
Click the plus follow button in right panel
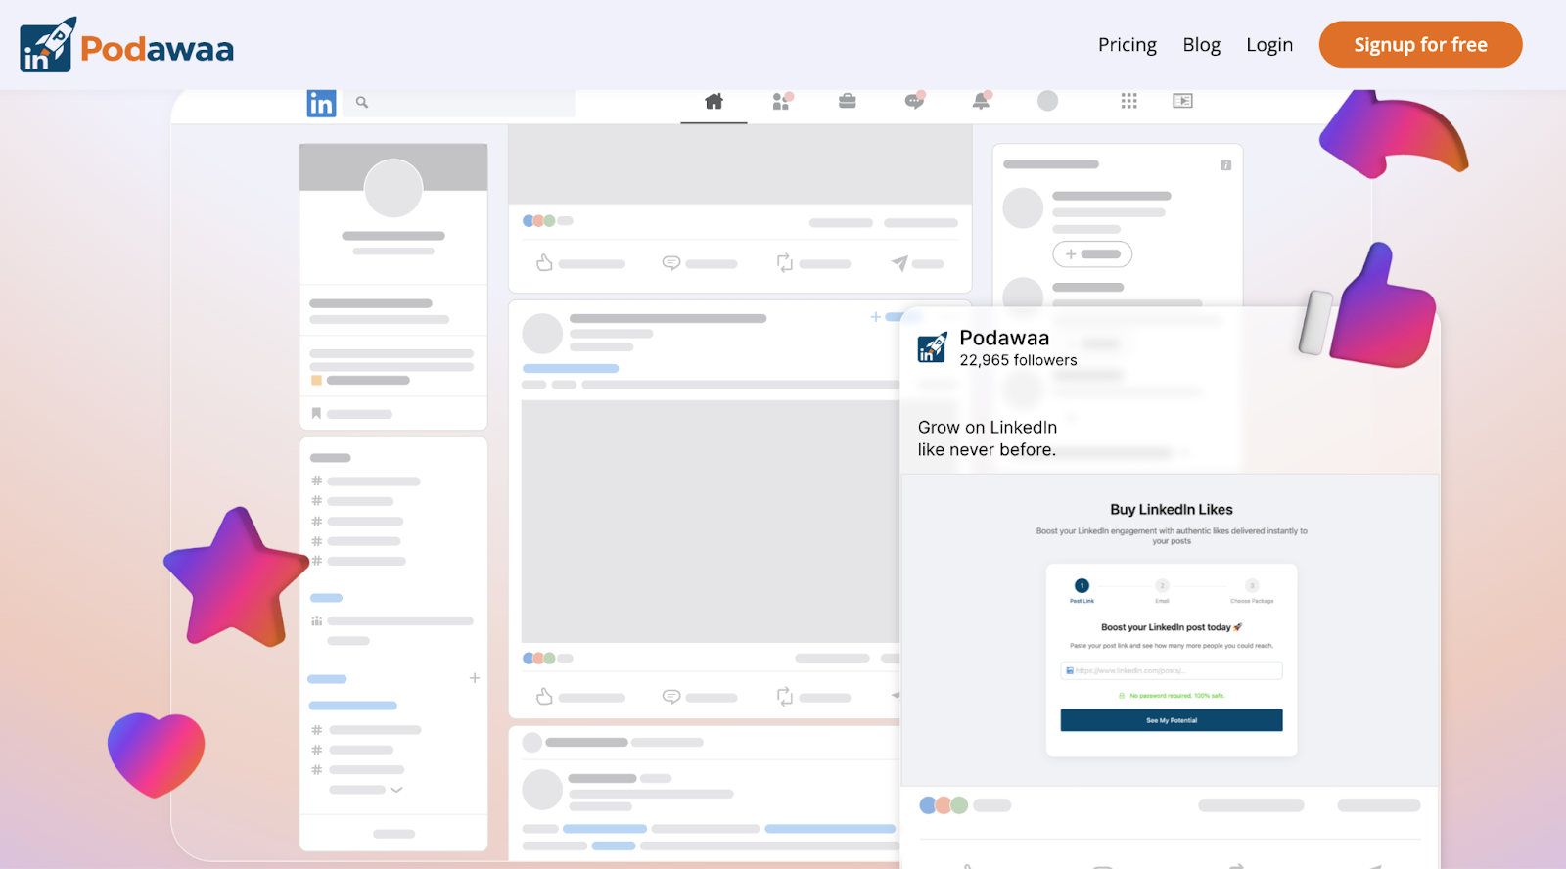point(1092,254)
